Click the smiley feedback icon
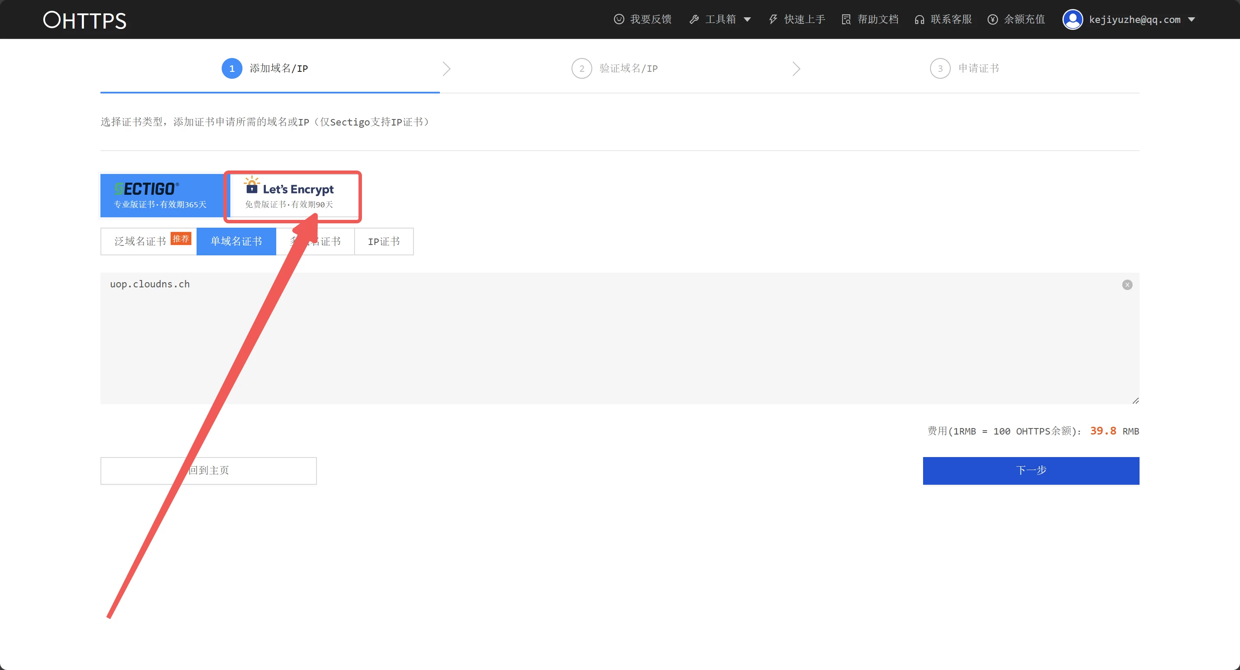 point(619,19)
